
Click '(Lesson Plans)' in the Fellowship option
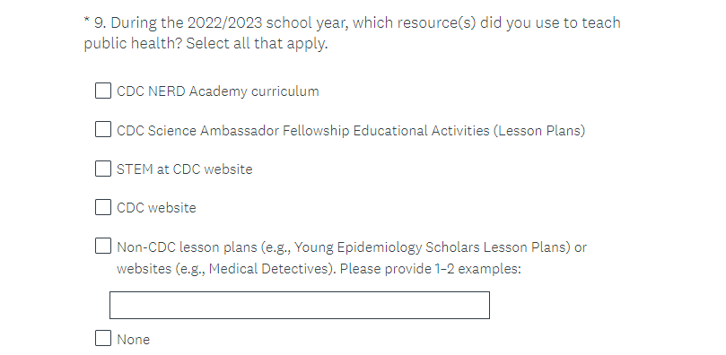(539, 131)
